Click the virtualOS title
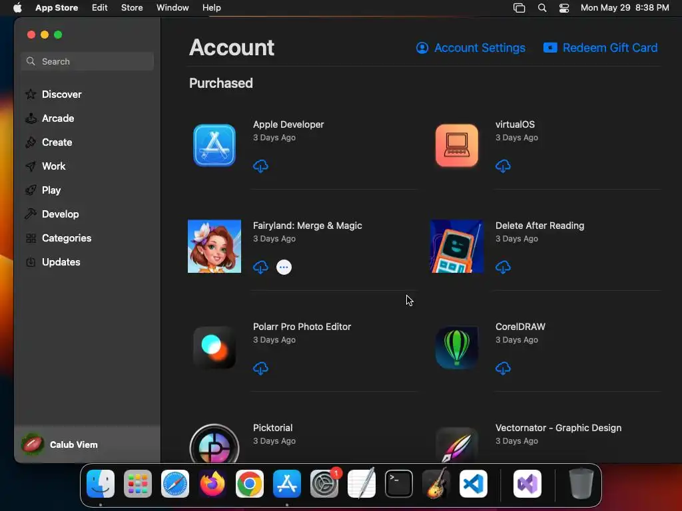The width and height of the screenshot is (682, 511). 515,124
